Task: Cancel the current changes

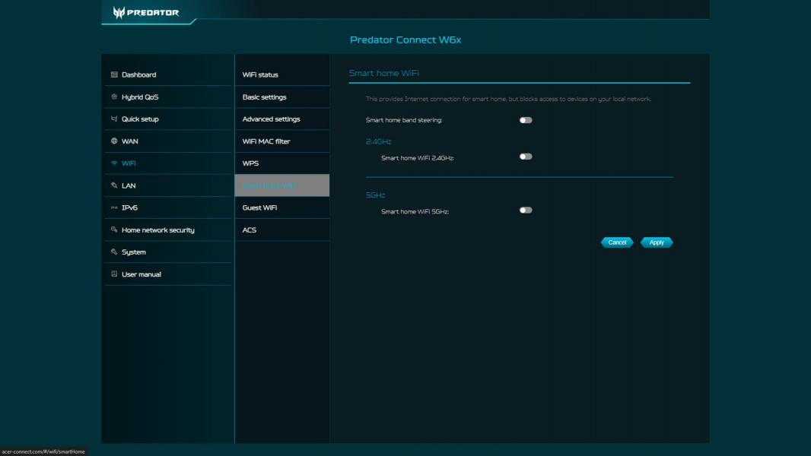Action: click(x=616, y=242)
